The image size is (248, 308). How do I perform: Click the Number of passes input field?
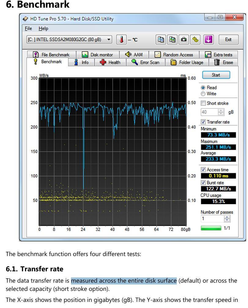pyautogui.click(x=213, y=219)
